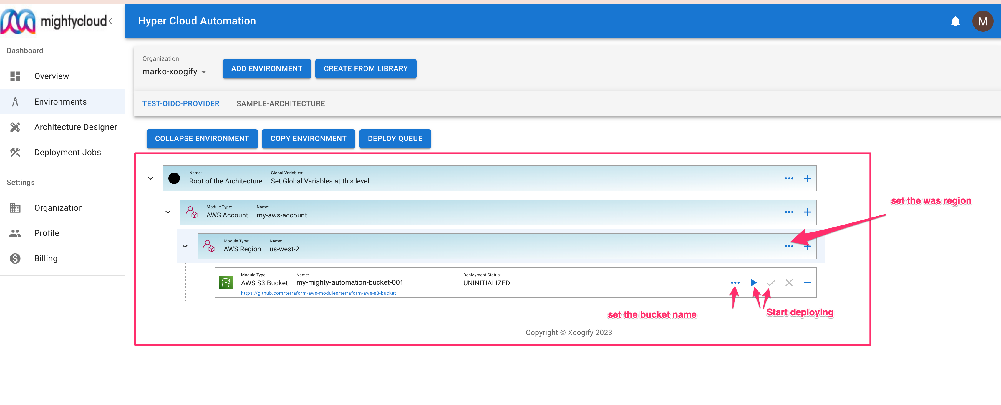The height and width of the screenshot is (405, 1001).
Task: Collapse the AWS Account tree node
Action: 168,212
